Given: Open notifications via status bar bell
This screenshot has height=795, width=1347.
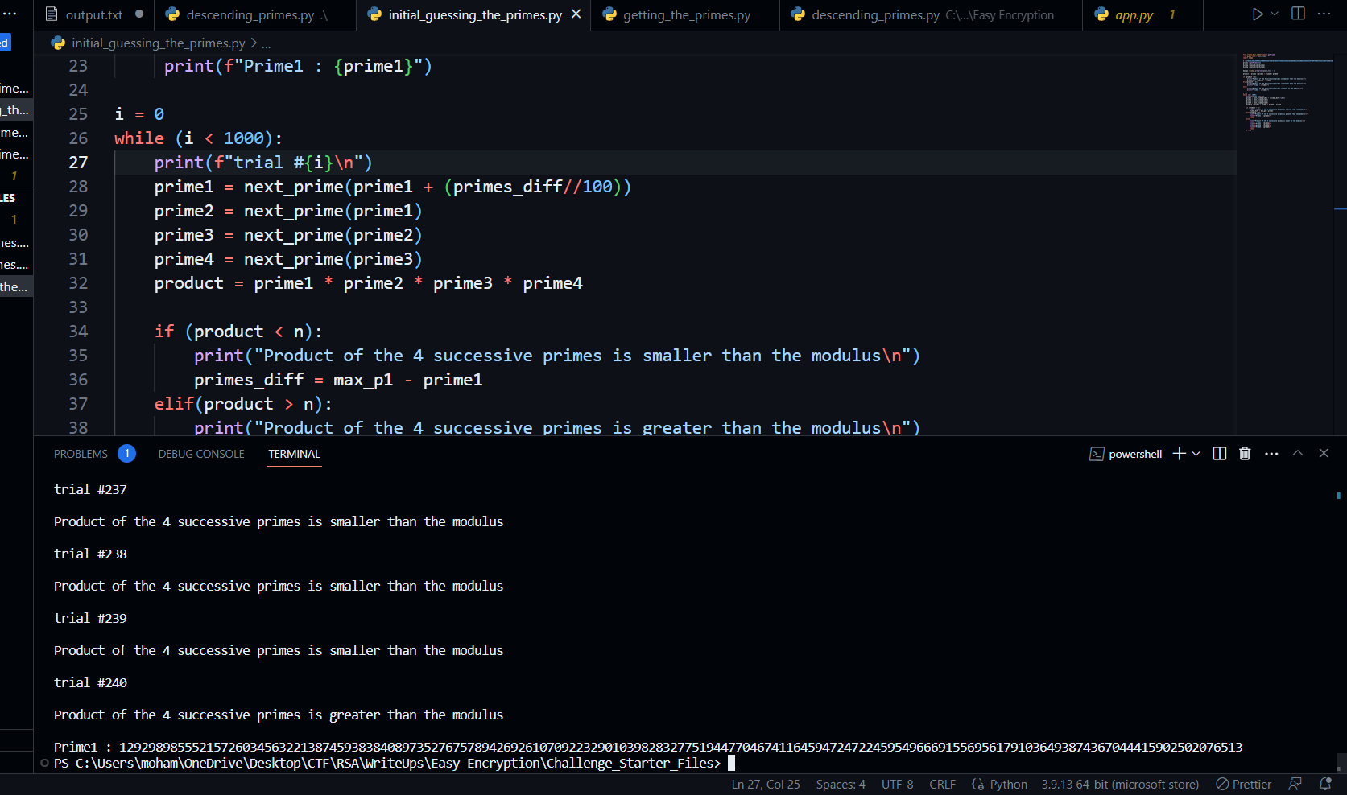Looking at the screenshot, I should coord(1327,784).
